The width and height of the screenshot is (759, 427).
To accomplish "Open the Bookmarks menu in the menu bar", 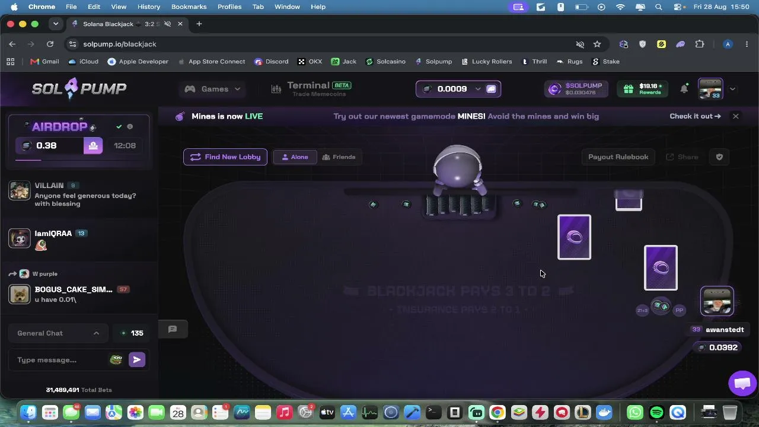I will click(189, 7).
